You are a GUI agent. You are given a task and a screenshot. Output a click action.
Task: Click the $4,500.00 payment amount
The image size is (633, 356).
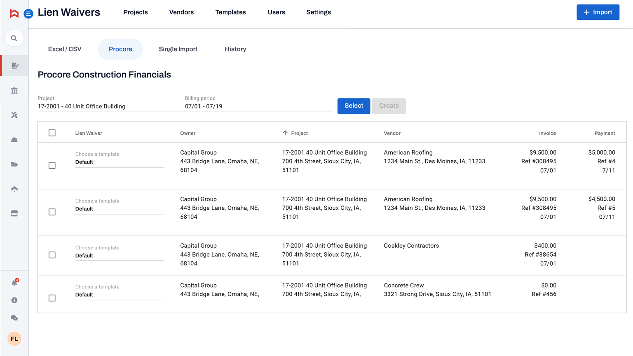click(x=602, y=199)
